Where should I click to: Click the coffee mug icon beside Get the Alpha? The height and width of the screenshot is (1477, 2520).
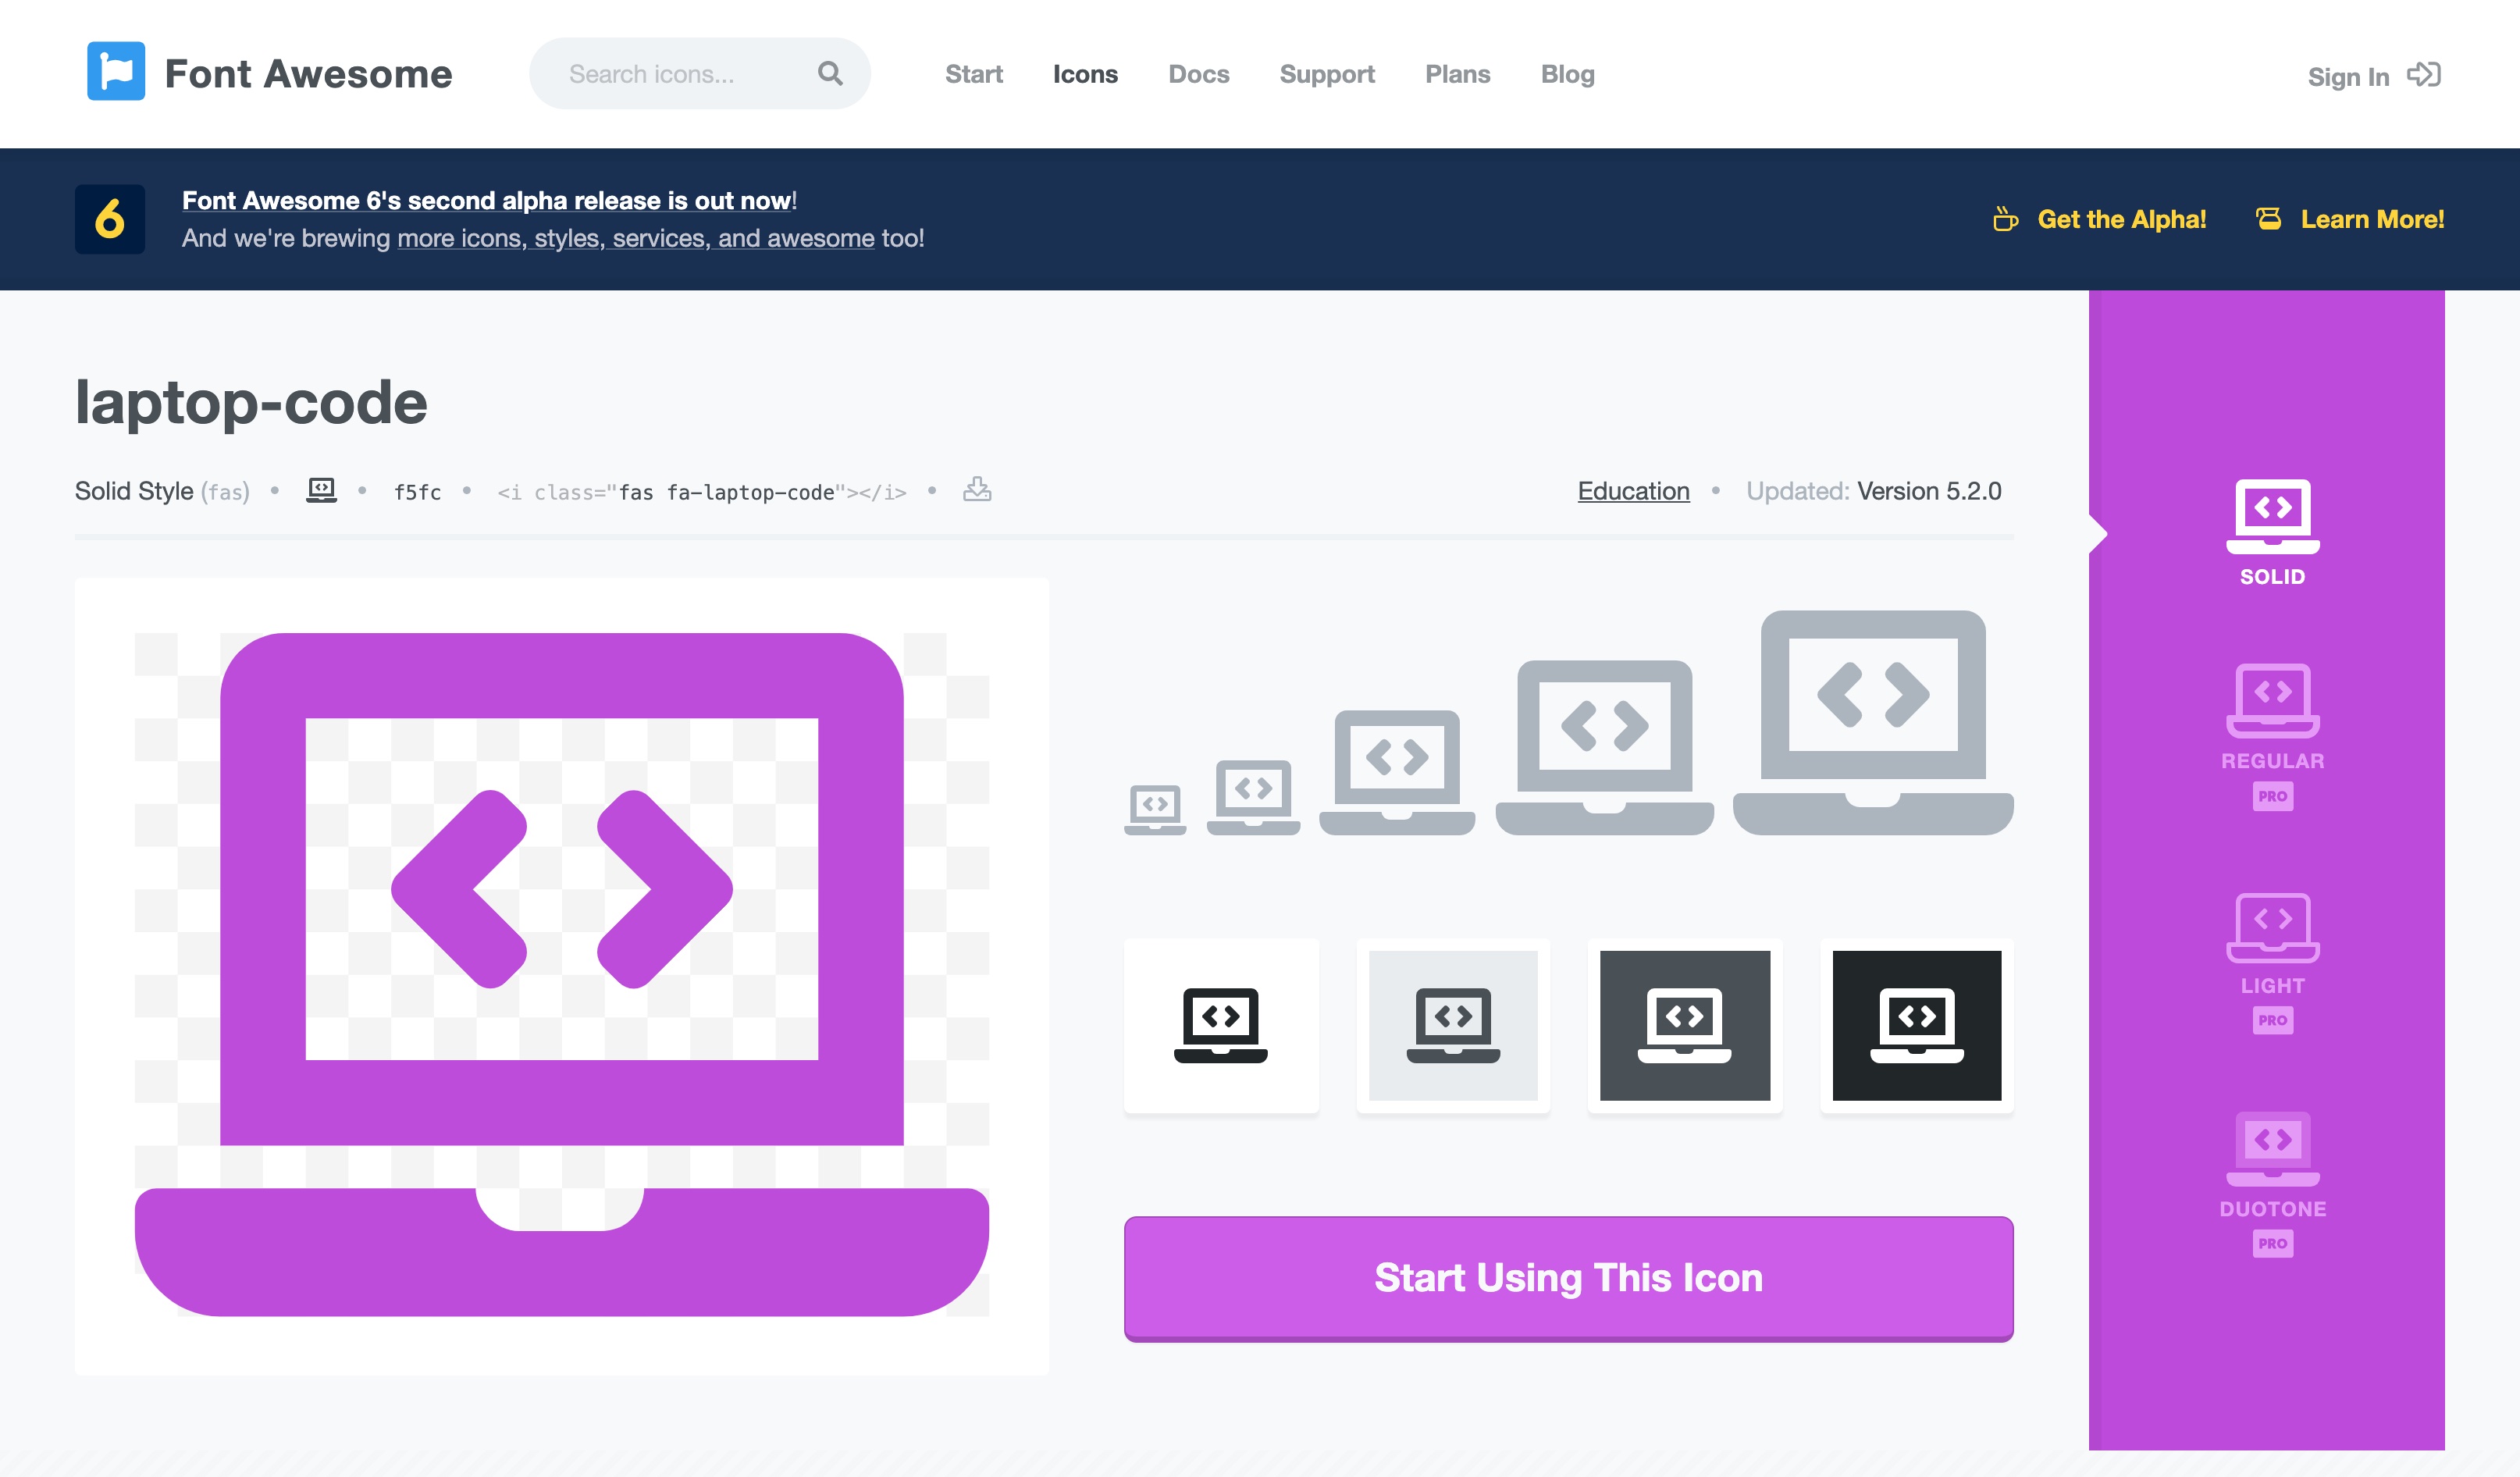[x=2005, y=219]
